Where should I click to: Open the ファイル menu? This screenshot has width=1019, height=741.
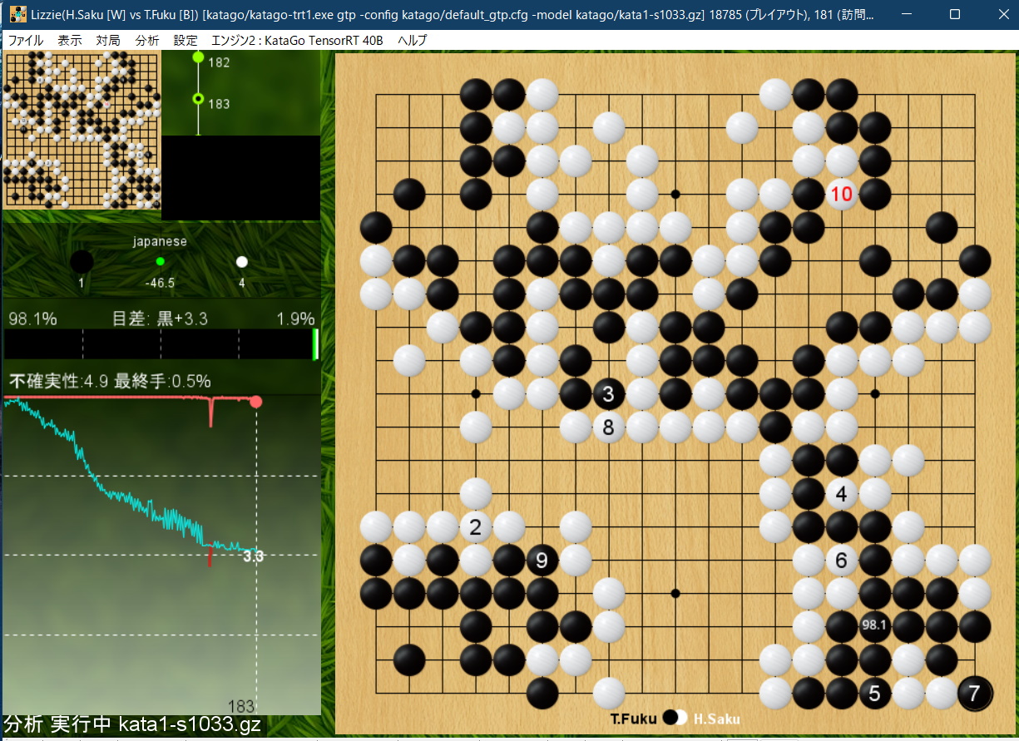(x=25, y=40)
